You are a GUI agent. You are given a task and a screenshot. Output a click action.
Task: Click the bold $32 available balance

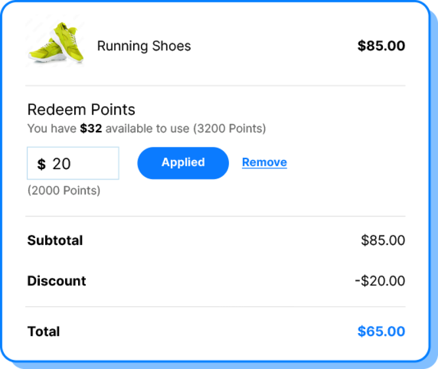[x=91, y=128]
